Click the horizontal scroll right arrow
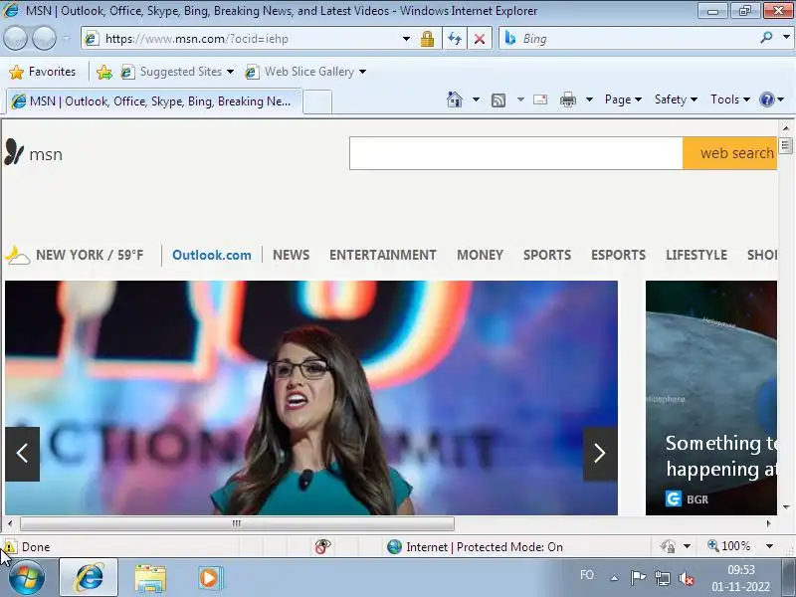Image resolution: width=796 pixels, height=597 pixels. 768,523
